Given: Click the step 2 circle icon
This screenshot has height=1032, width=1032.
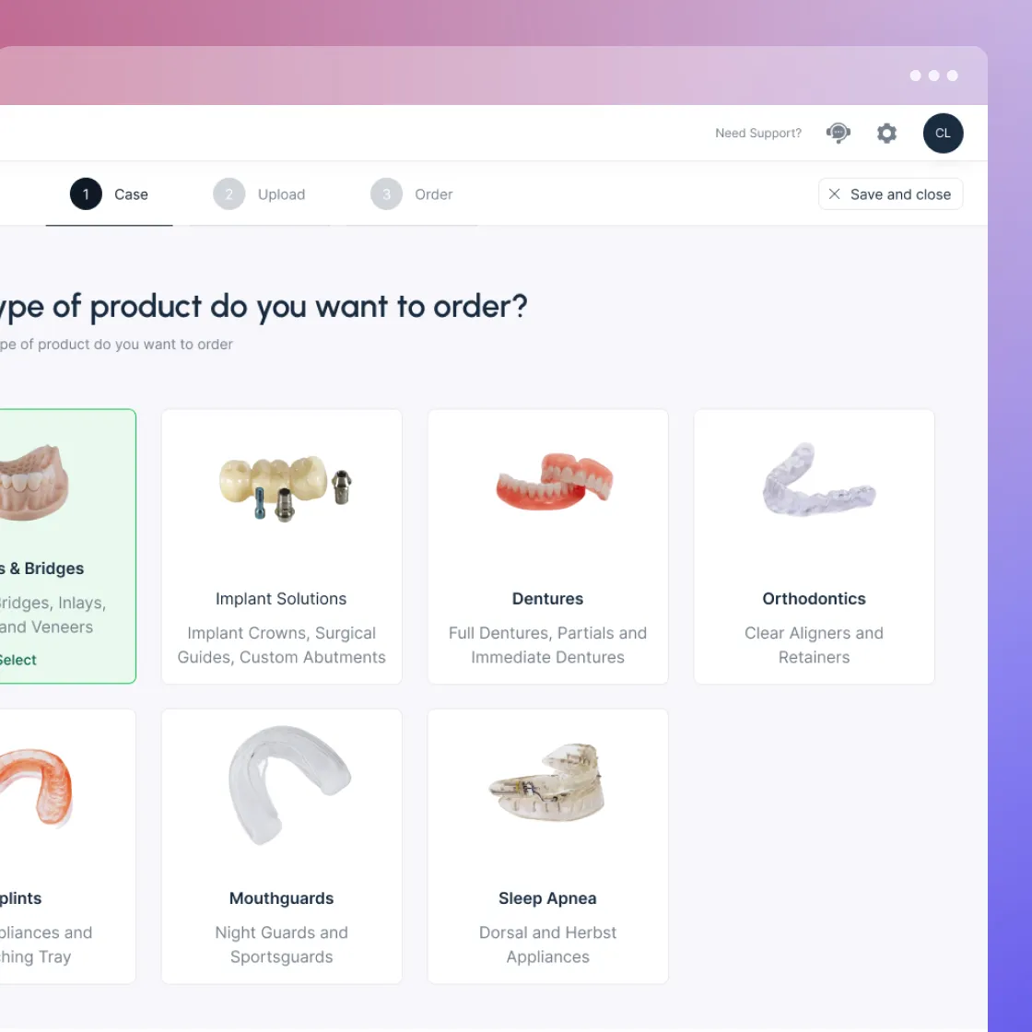Looking at the screenshot, I should click(229, 194).
